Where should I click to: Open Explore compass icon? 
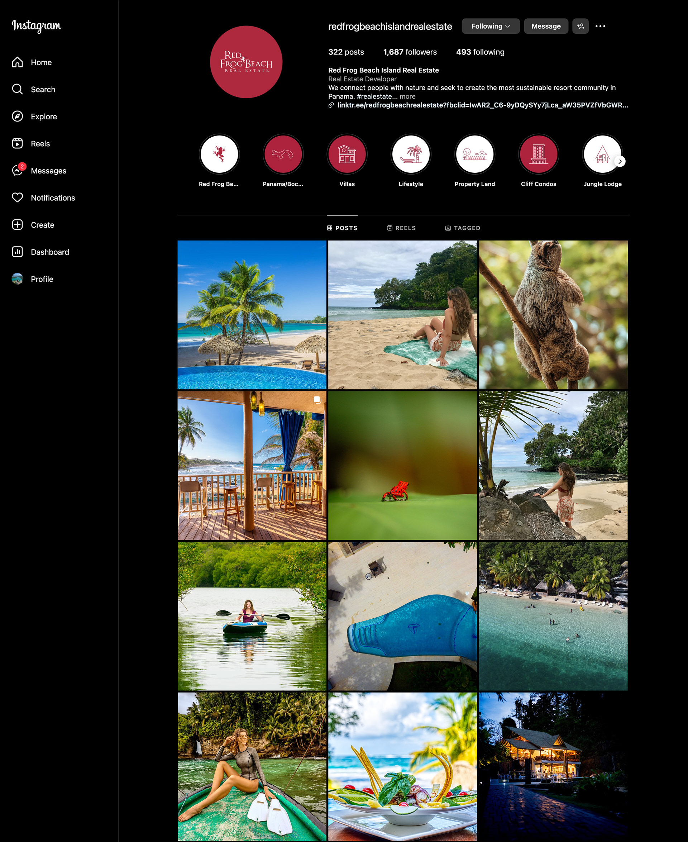click(x=18, y=116)
